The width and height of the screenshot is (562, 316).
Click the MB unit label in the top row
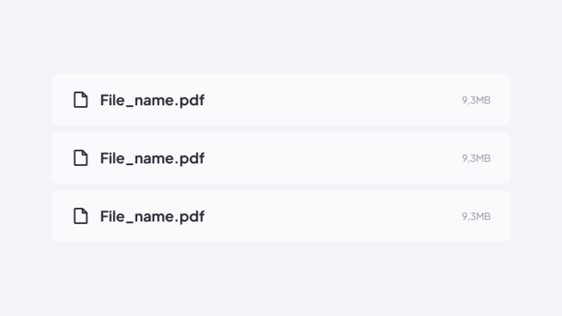click(x=483, y=100)
